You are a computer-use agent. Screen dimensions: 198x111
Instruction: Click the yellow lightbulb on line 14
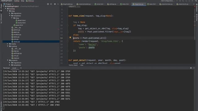pos(70,38)
